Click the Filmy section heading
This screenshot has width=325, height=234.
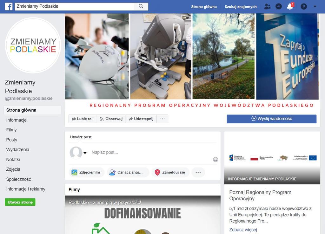tap(74, 189)
